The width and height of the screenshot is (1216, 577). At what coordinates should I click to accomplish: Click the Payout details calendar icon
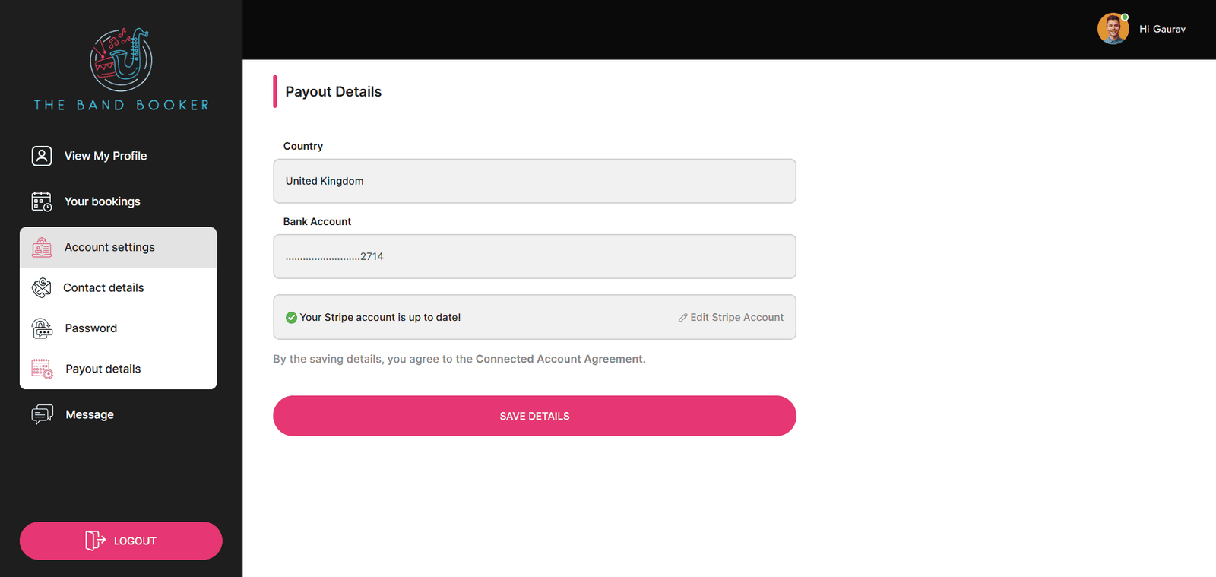coord(42,369)
